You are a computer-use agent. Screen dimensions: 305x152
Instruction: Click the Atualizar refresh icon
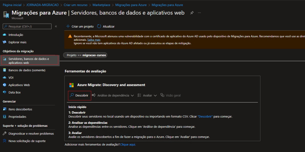pyautogui.click(x=99, y=26)
